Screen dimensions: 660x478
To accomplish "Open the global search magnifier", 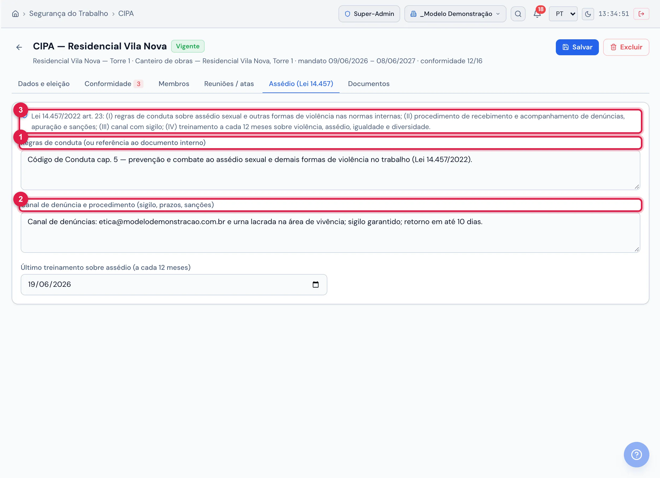I will [x=518, y=14].
